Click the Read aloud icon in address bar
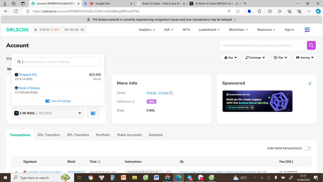The width and height of the screenshot is (323, 182). [x=229, y=11]
